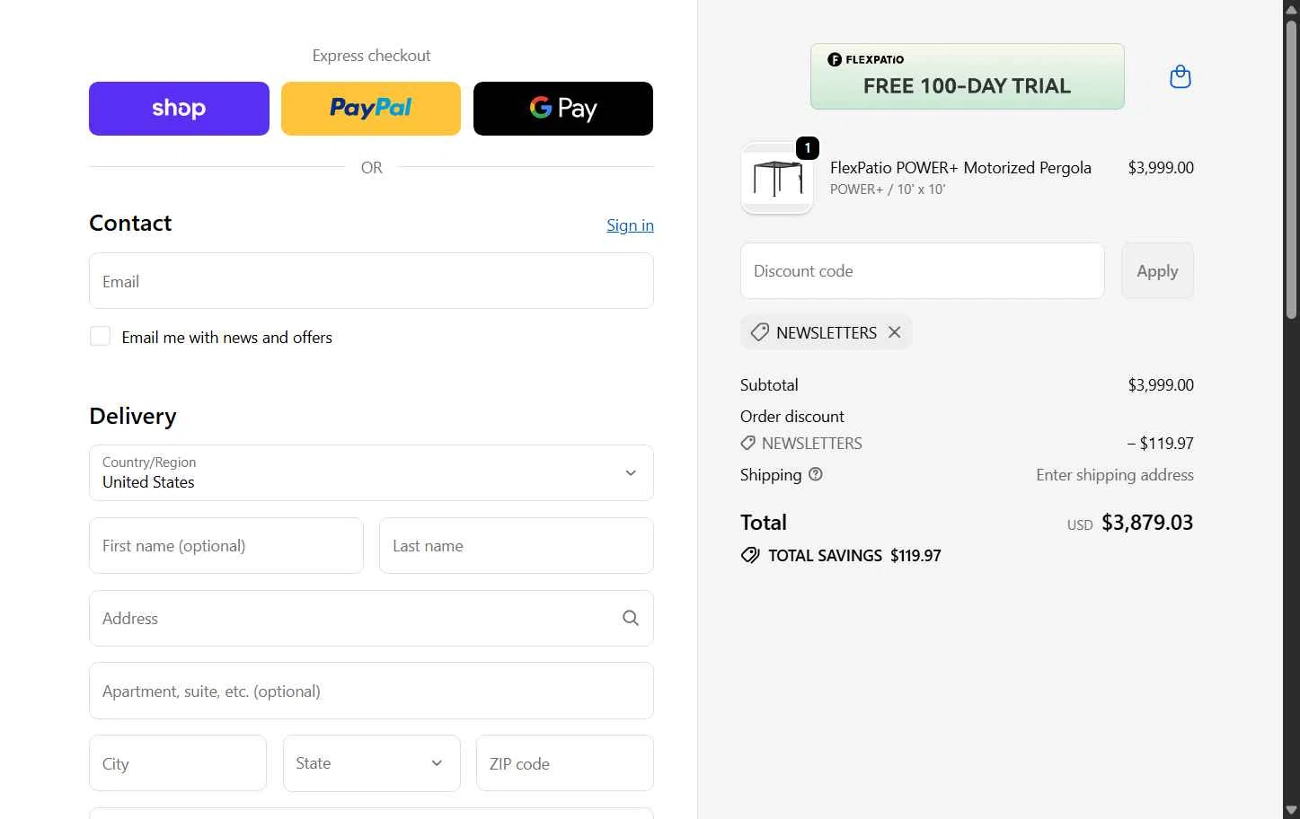
Task: Click the FlexPatio POWER+ Motorized Pergola title
Action: pos(960,168)
